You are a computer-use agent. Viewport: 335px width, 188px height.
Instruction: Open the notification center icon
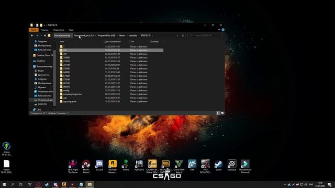click(x=329, y=184)
